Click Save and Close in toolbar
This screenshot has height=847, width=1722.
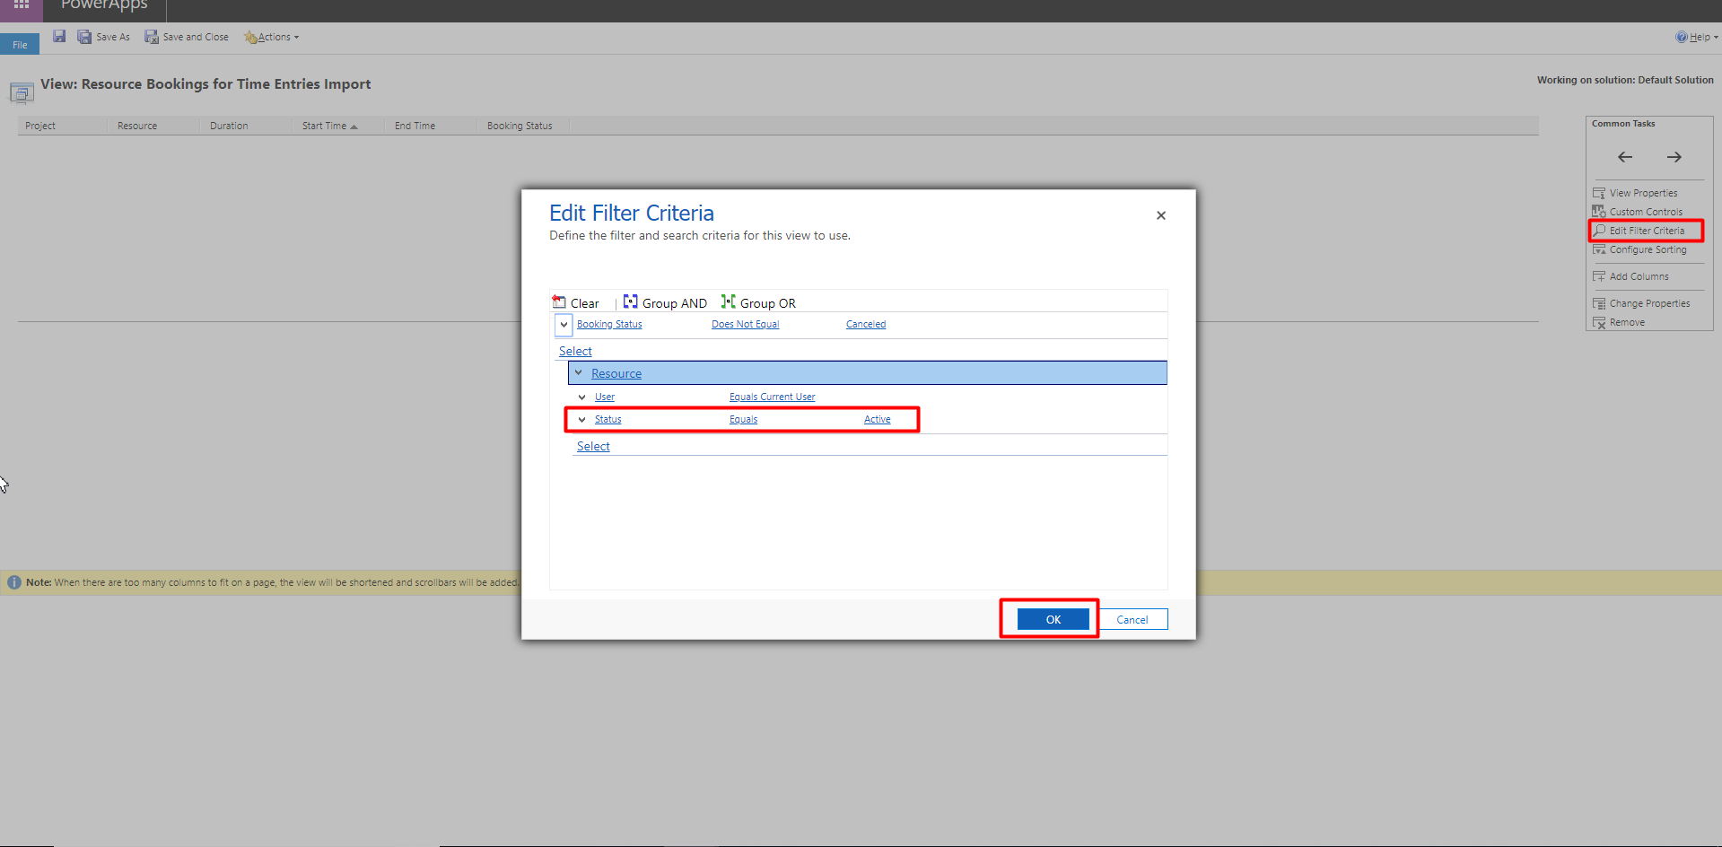tap(187, 37)
